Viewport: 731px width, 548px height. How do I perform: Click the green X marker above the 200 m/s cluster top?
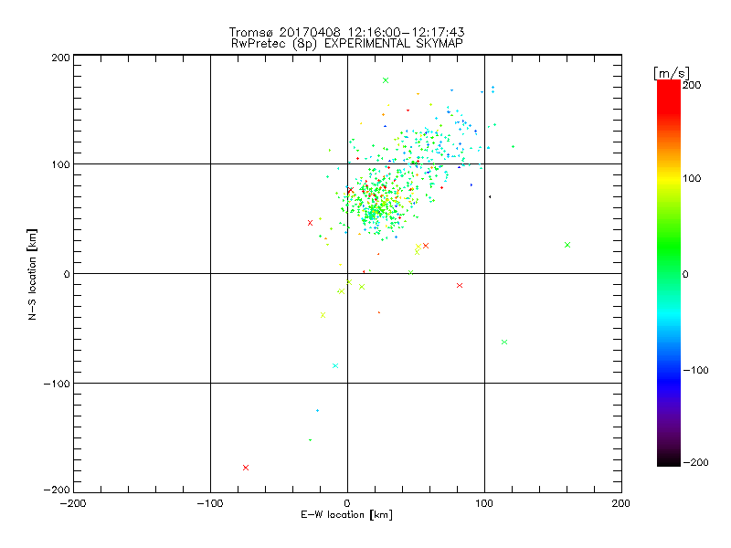(x=386, y=80)
